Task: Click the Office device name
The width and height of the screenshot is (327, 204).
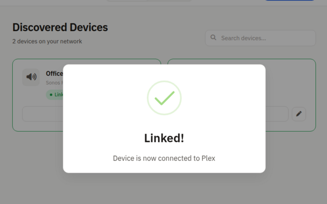Action: [54, 73]
